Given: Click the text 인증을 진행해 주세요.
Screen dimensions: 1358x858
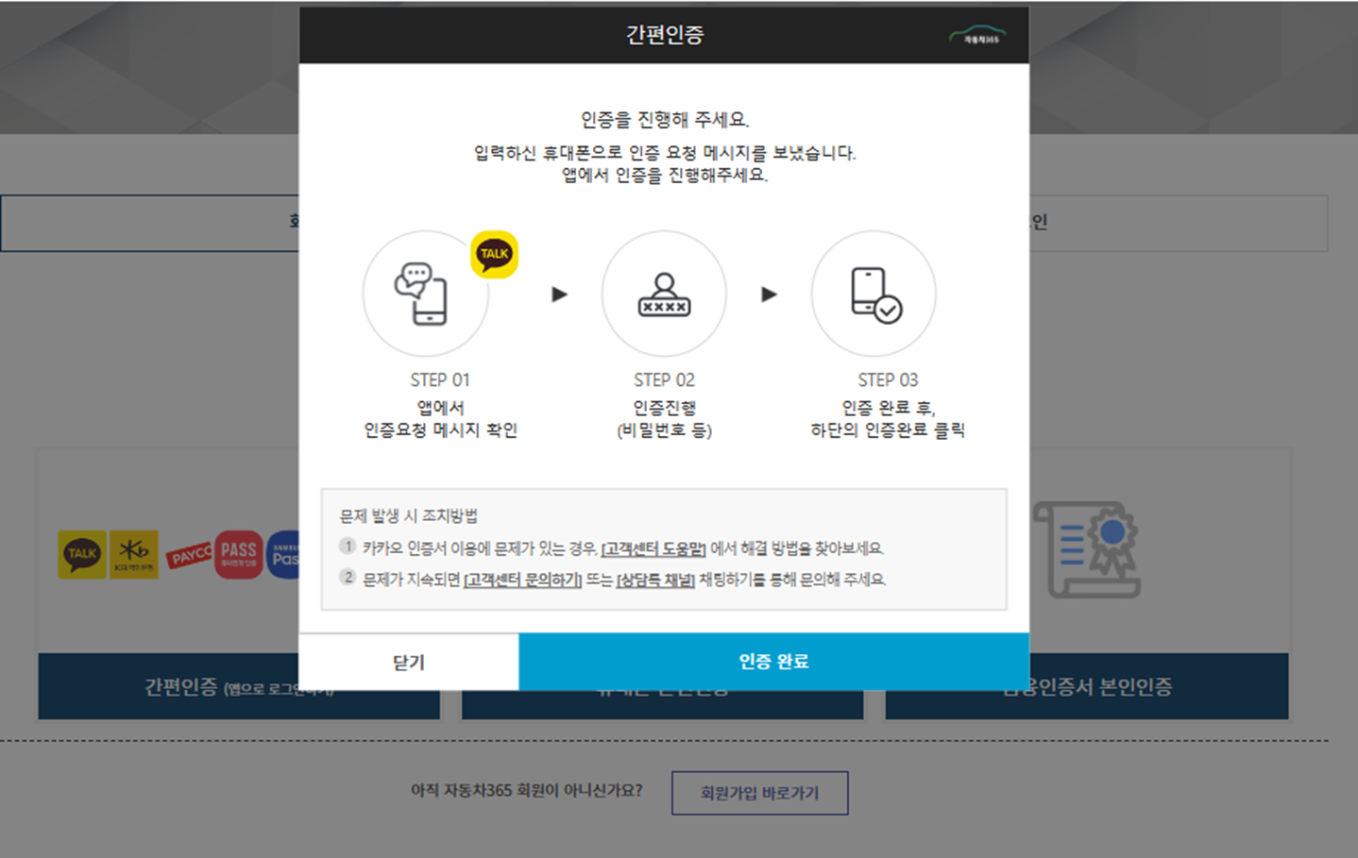Looking at the screenshot, I should [x=664, y=120].
